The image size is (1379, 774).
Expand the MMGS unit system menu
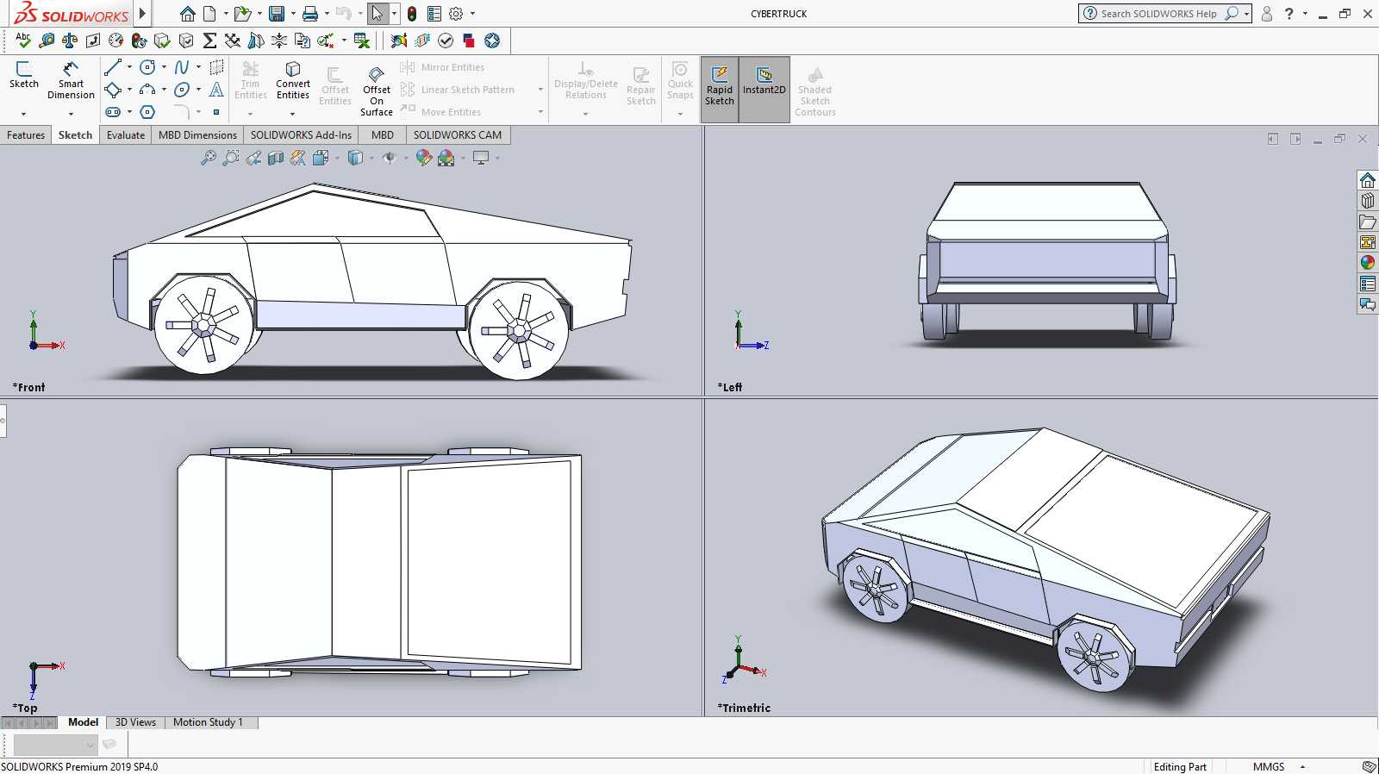[1303, 766]
